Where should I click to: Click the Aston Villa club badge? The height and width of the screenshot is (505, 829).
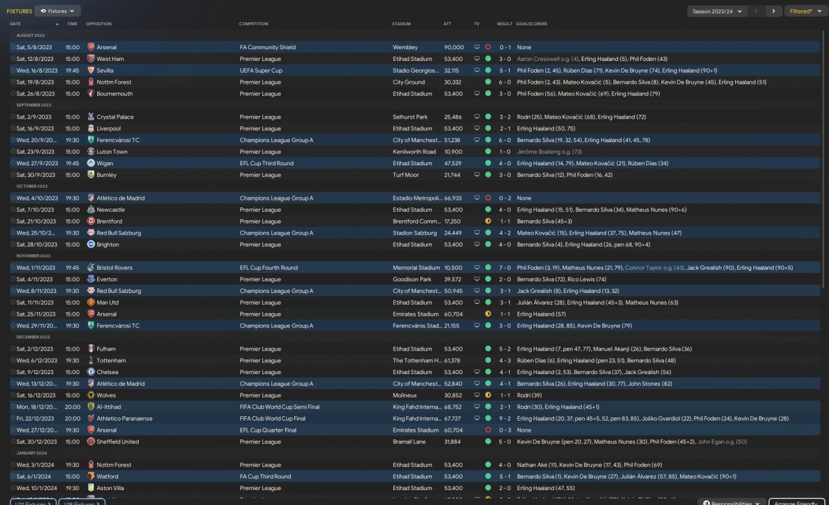91,488
